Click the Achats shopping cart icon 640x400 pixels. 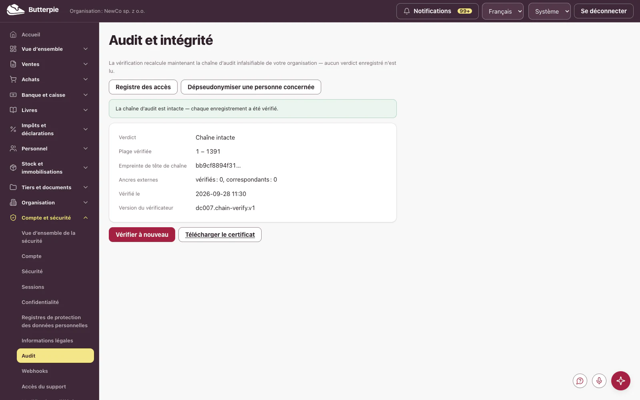tap(13, 79)
